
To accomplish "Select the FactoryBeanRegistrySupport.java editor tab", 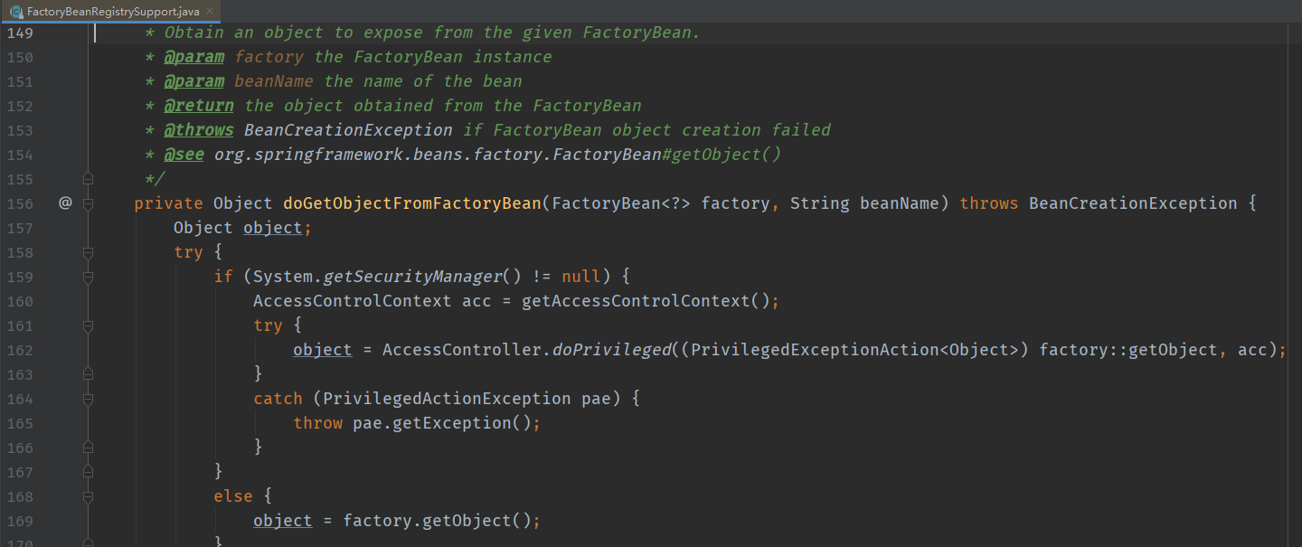I will pyautogui.click(x=112, y=12).
